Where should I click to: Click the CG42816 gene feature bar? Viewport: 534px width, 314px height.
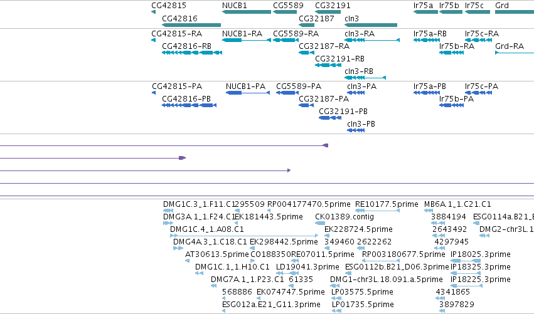[191, 25]
